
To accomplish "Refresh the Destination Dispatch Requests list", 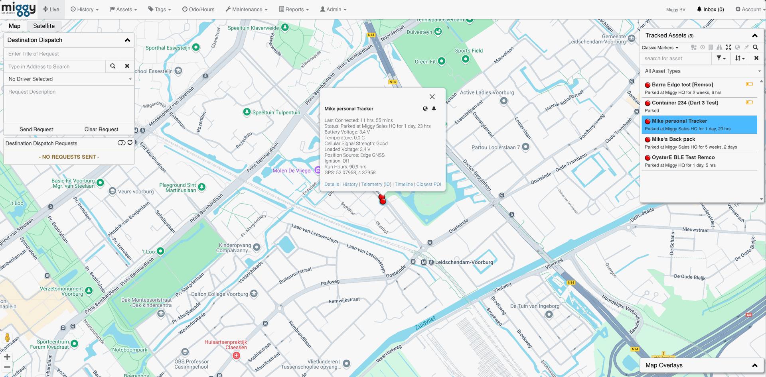I will [130, 143].
